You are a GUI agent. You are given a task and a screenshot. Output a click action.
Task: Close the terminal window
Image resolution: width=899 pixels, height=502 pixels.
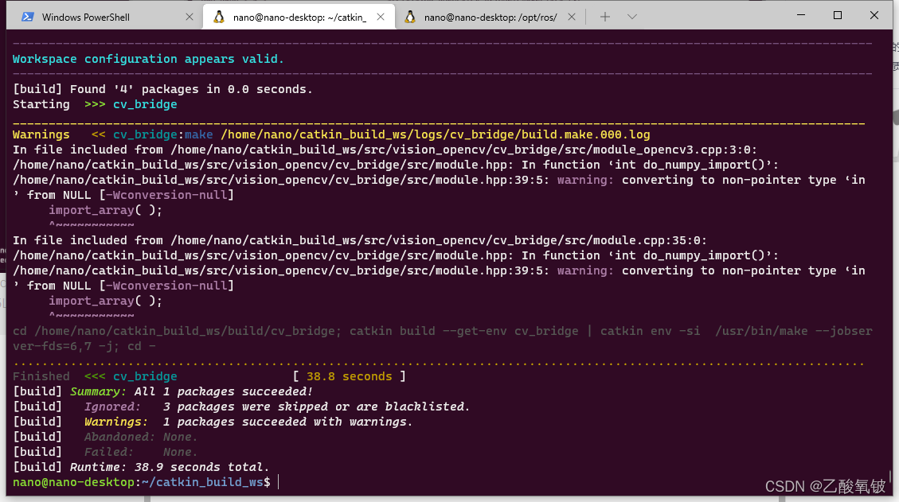[874, 15]
